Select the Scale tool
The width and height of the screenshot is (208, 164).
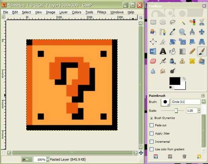[182, 42]
